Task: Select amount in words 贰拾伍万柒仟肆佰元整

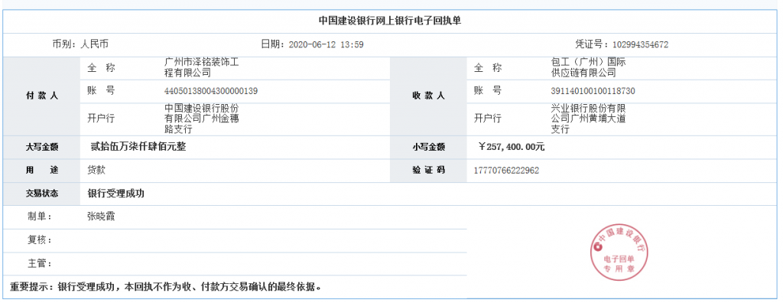Action: [138, 147]
